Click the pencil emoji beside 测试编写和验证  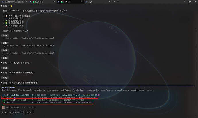point(7,21)
